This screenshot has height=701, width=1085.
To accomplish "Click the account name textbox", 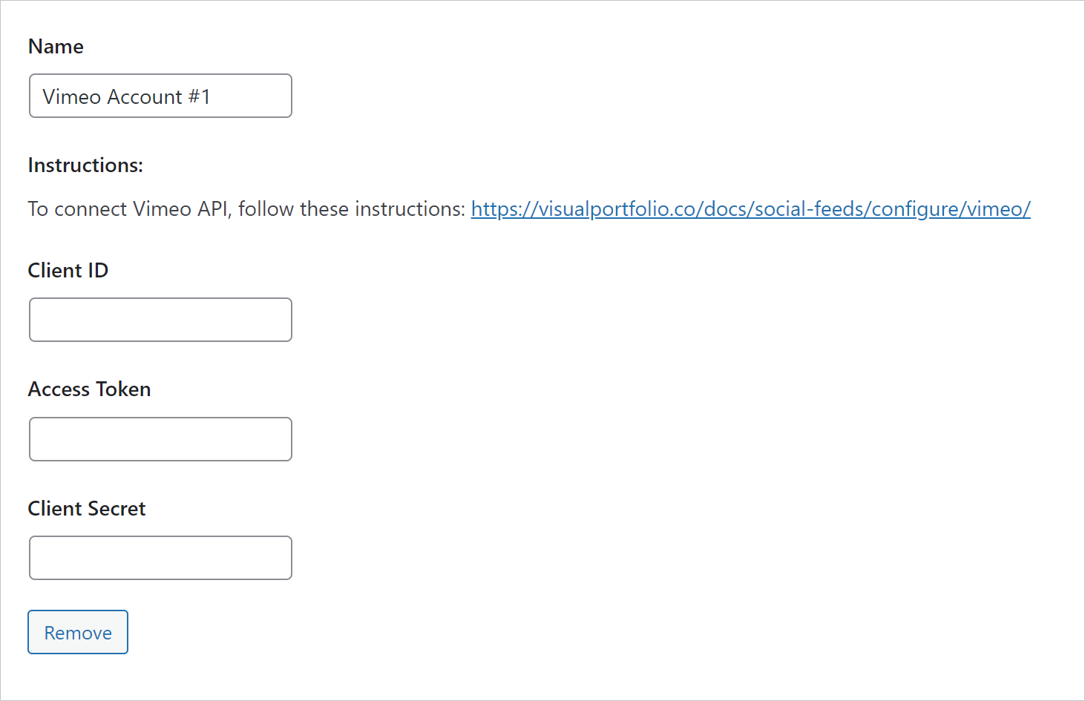I will click(x=160, y=96).
